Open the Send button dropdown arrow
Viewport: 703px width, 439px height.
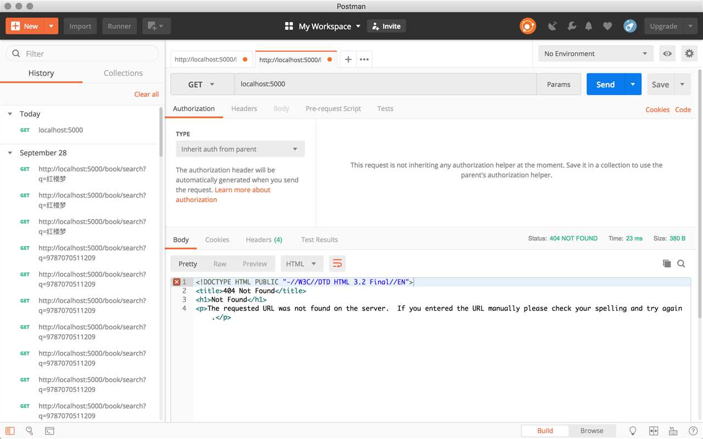coord(633,85)
